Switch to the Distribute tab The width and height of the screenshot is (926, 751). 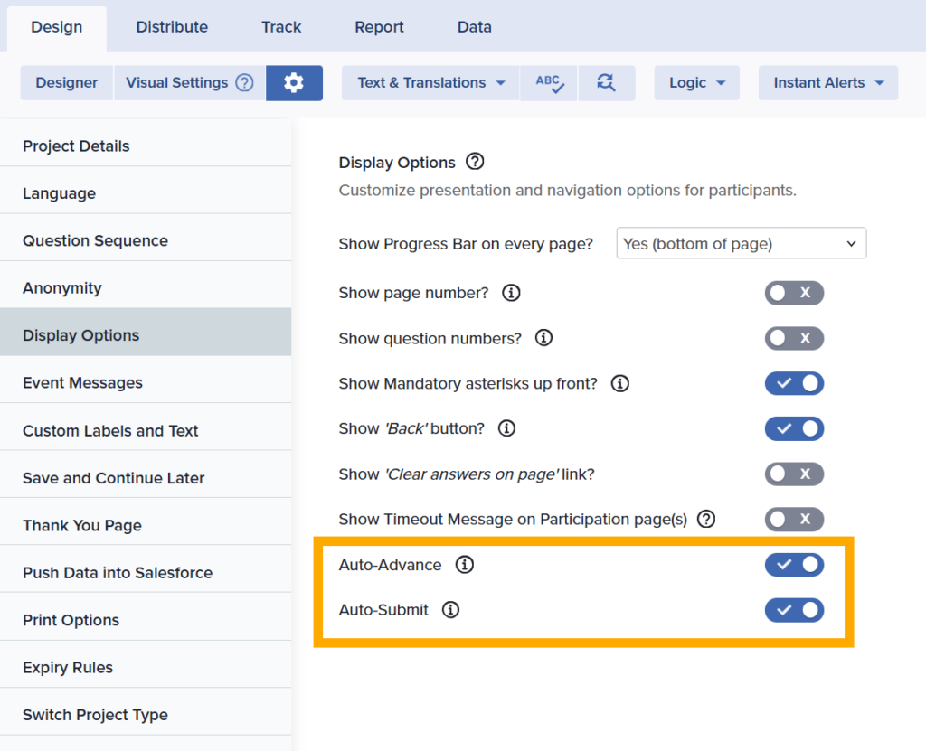click(172, 27)
